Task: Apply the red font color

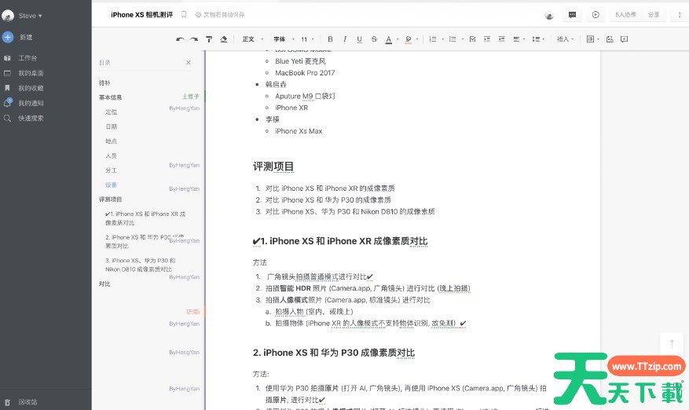Action: point(388,39)
